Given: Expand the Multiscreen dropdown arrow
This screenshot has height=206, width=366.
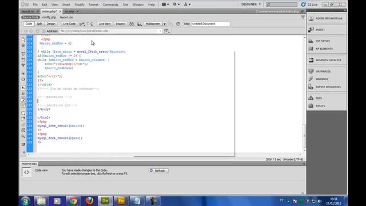Looking at the screenshot, I should pyautogui.click(x=165, y=24).
